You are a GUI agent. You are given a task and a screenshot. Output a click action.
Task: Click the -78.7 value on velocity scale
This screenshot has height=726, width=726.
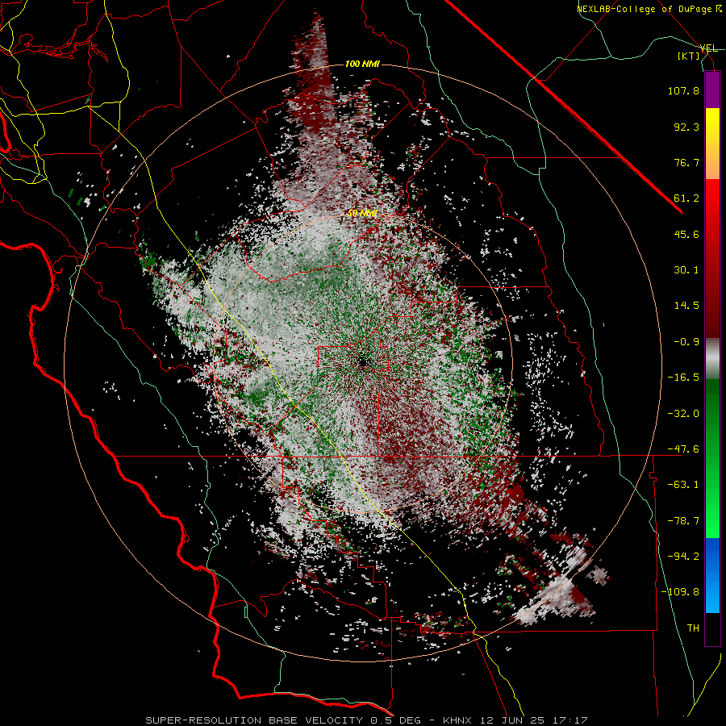click(683, 521)
